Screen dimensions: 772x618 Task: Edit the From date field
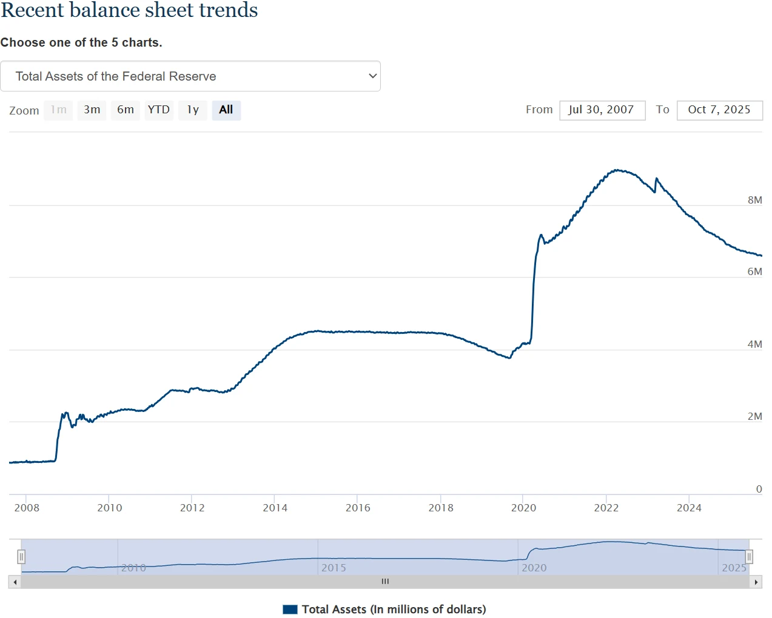[x=602, y=110]
